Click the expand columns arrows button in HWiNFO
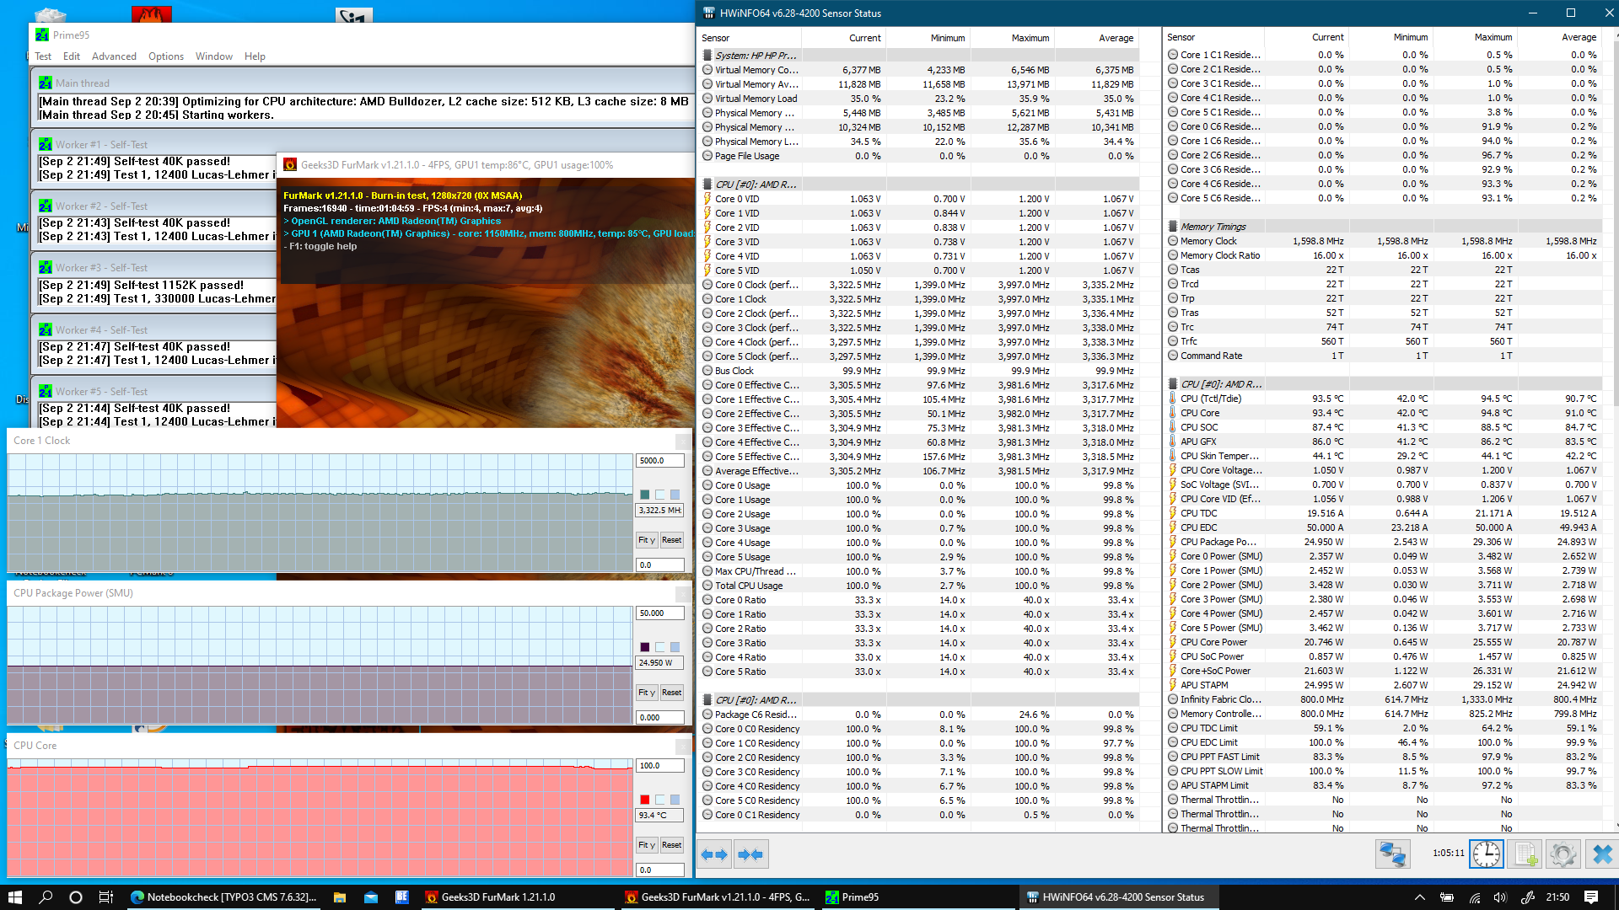The image size is (1619, 910). 714,854
